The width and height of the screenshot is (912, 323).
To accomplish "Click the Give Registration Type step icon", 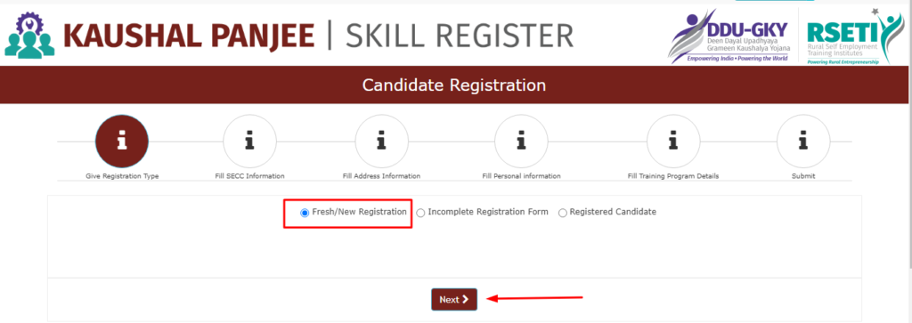I will click(122, 141).
